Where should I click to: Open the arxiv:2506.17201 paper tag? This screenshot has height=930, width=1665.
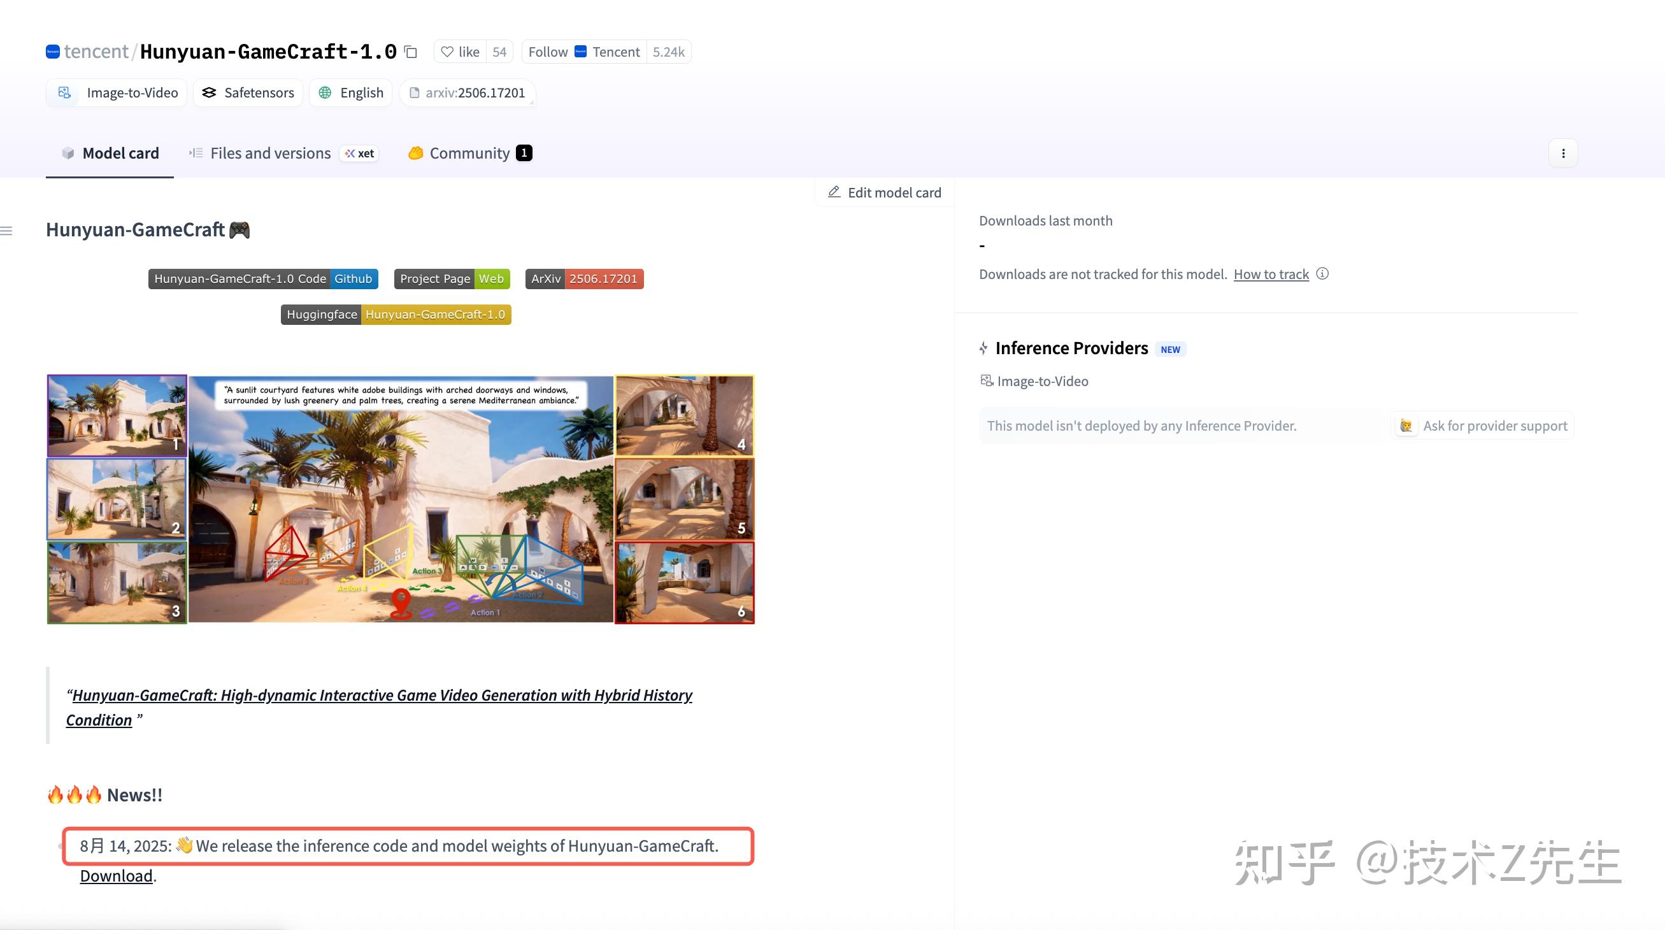(x=468, y=92)
